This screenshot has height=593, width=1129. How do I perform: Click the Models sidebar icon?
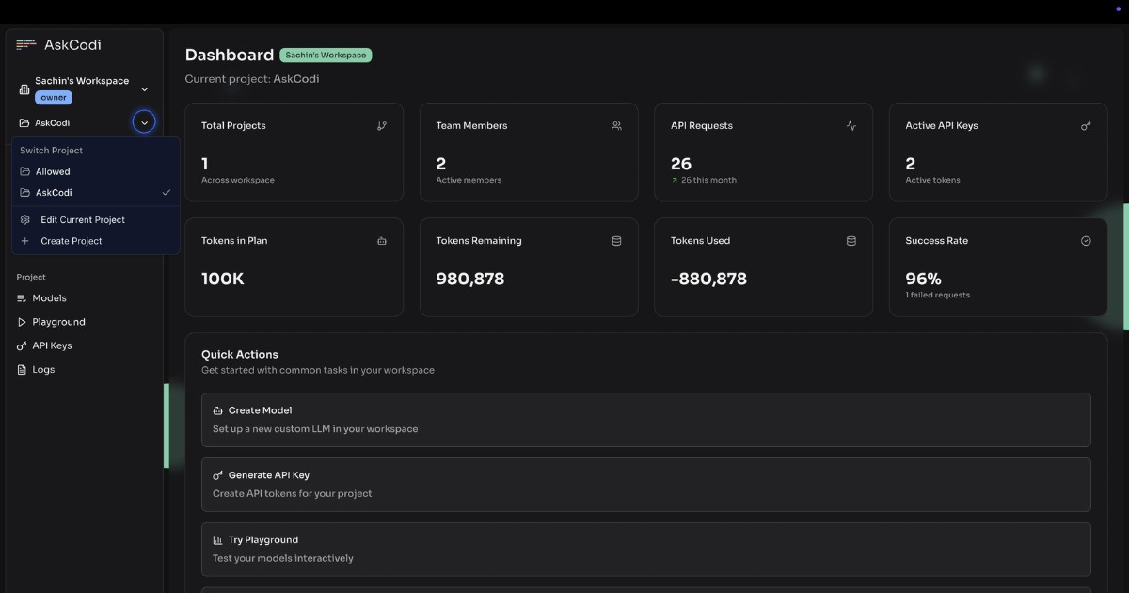pos(23,298)
